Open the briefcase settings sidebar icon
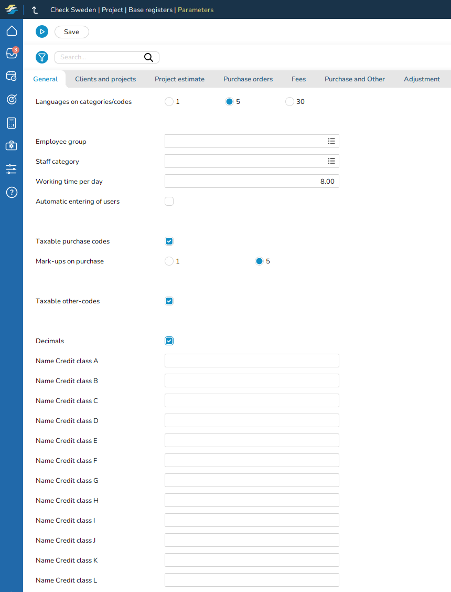Viewport: 451px width, 592px height. point(12,146)
